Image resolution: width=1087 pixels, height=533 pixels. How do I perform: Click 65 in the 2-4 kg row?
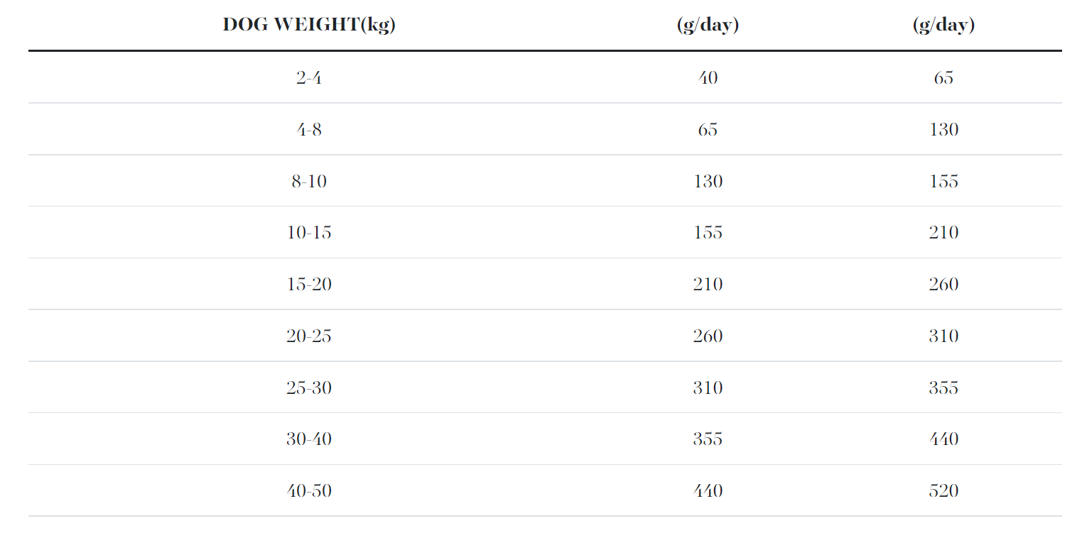coord(943,77)
